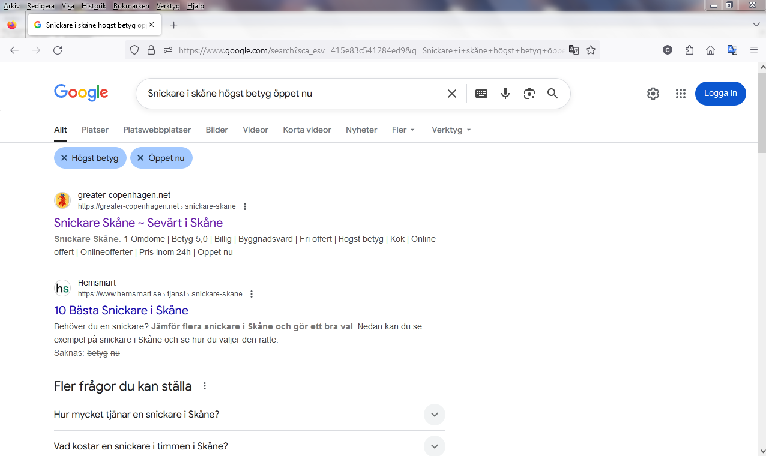Image resolution: width=766 pixels, height=456 pixels.
Task: Click the Google search input field
Action: pyautogui.click(x=288, y=94)
